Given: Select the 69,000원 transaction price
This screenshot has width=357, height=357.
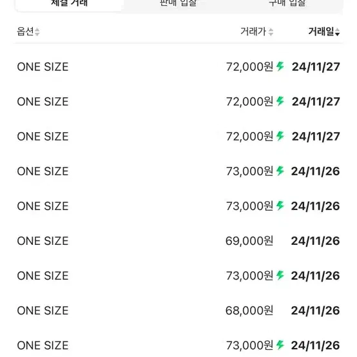Looking at the screenshot, I should (x=249, y=241).
